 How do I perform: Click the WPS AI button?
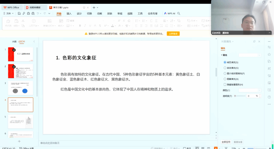click(169, 13)
